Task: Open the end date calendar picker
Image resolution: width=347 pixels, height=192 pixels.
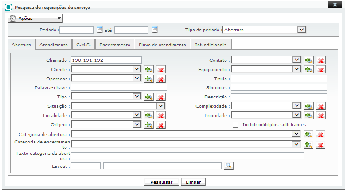Action: tap(155, 30)
